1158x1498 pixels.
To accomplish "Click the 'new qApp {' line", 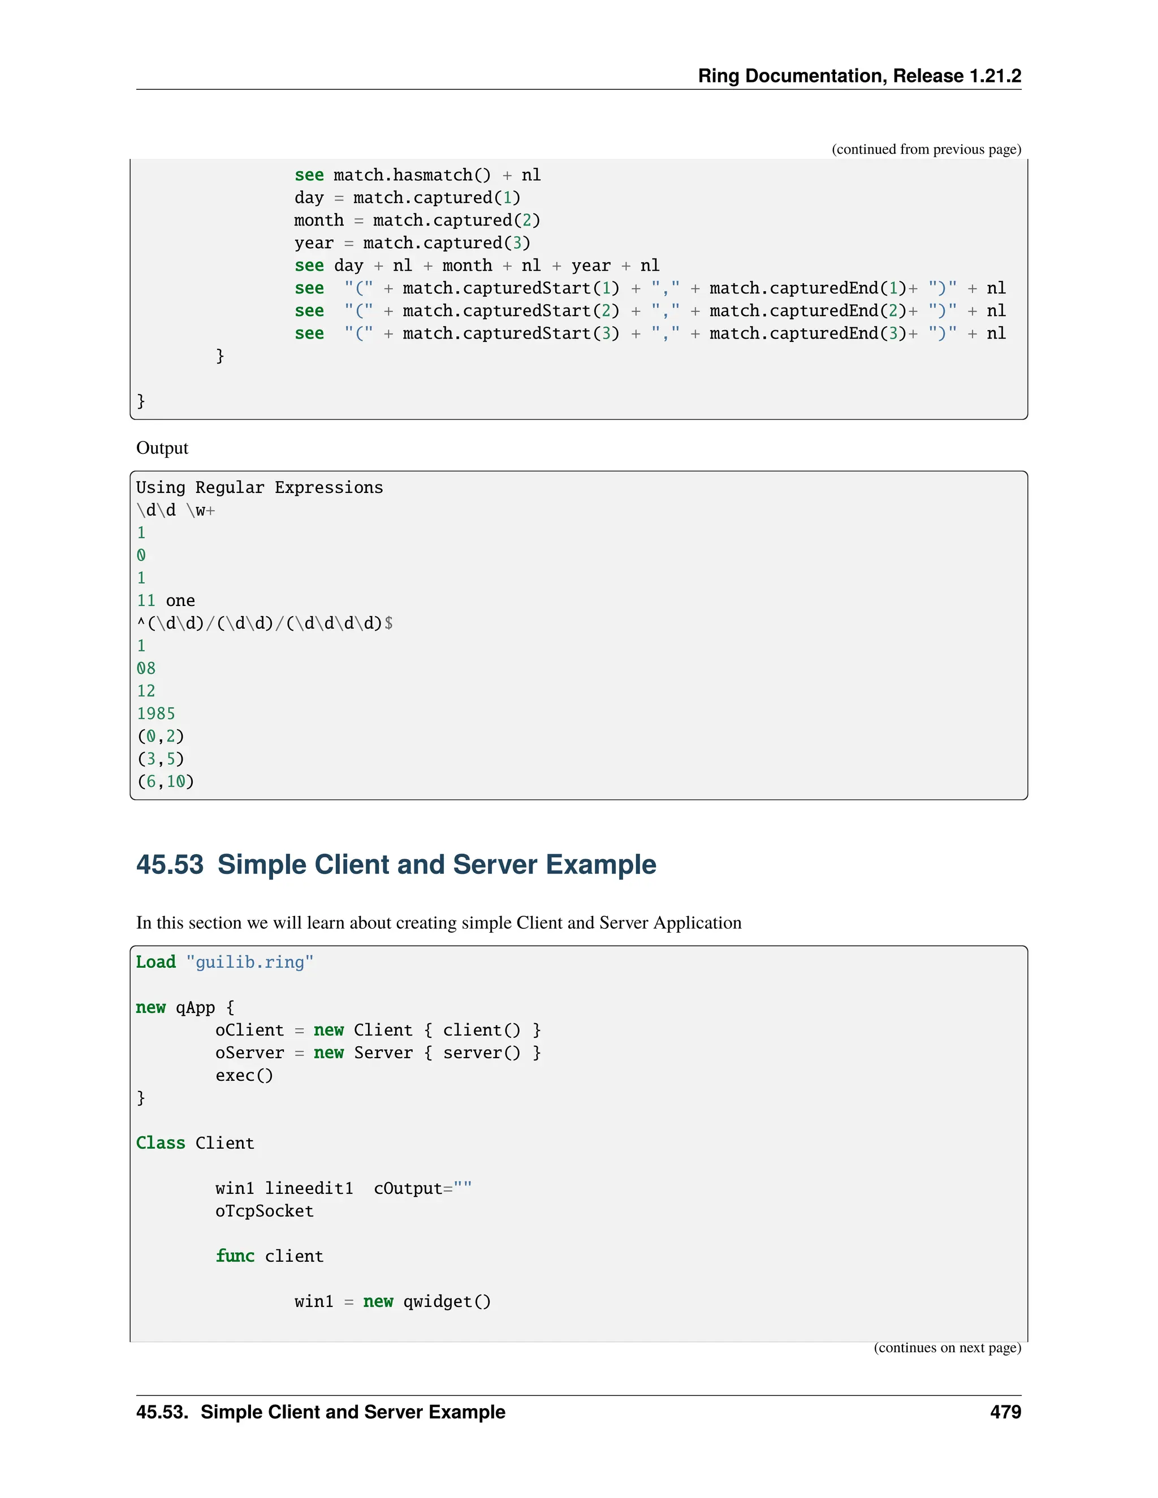I will [x=184, y=1007].
